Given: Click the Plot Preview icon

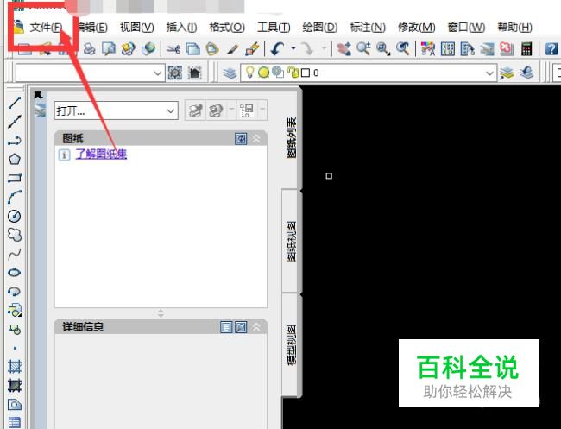Looking at the screenshot, I should (109, 49).
